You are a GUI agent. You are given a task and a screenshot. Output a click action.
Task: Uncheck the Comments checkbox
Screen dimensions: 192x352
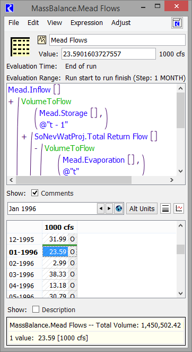tap(34, 193)
